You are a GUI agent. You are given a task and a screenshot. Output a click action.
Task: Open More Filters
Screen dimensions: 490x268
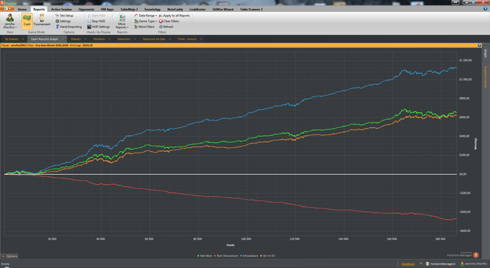144,27
